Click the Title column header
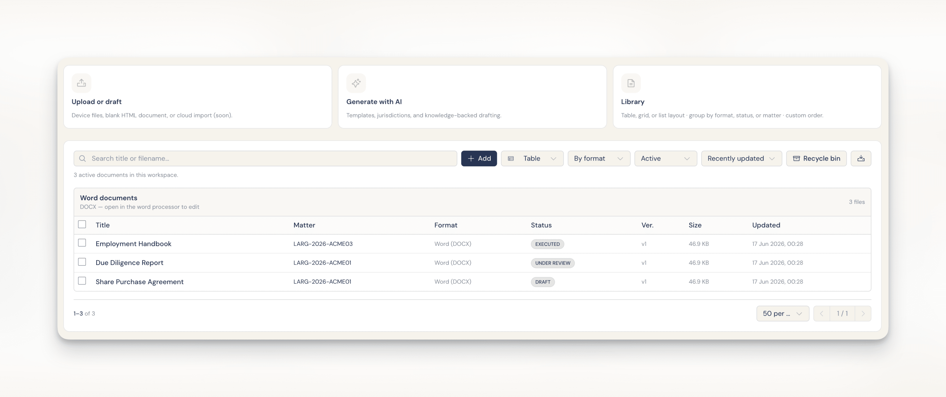This screenshot has height=397, width=946. coord(102,225)
